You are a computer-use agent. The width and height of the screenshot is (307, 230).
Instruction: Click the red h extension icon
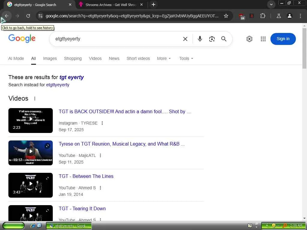coord(252,16)
